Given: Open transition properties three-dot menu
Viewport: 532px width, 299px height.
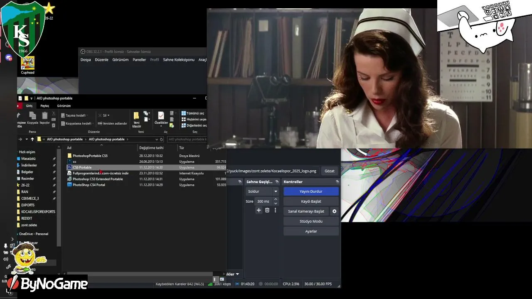Looking at the screenshot, I should 275,211.
